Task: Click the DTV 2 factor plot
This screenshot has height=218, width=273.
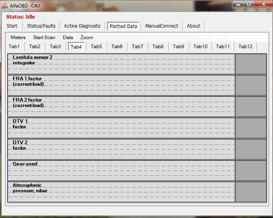Action: click(x=121, y=149)
